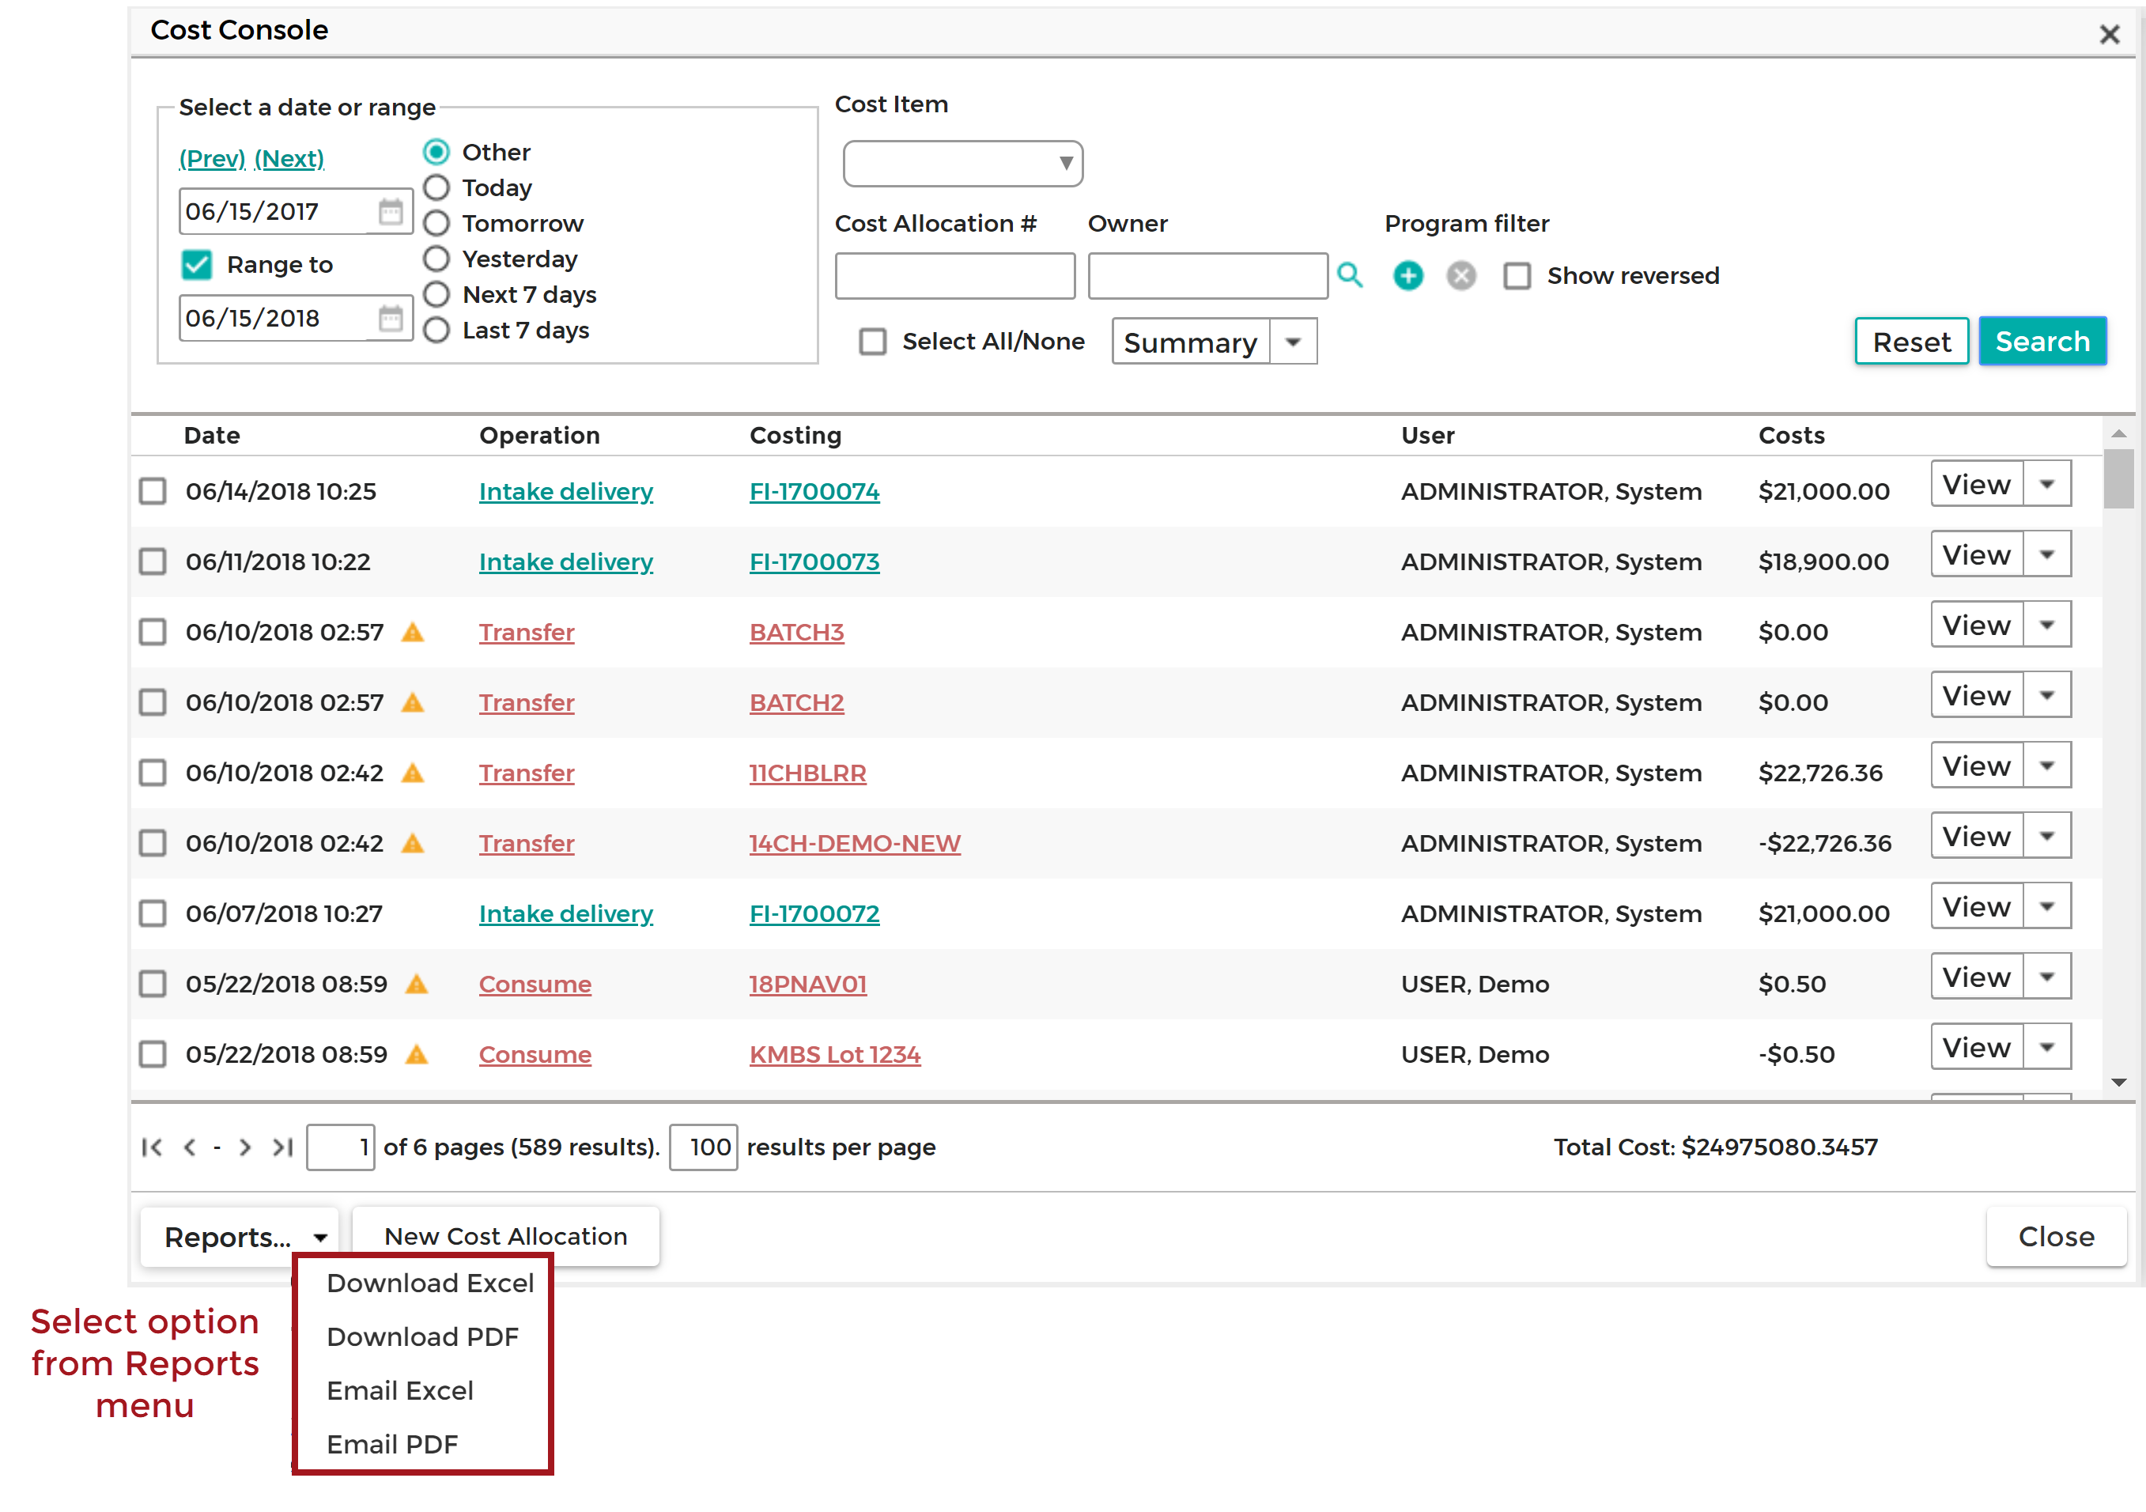The image size is (2146, 1512).
Task: Expand View dropdown arrow for BATCH3
Action: point(2047,624)
